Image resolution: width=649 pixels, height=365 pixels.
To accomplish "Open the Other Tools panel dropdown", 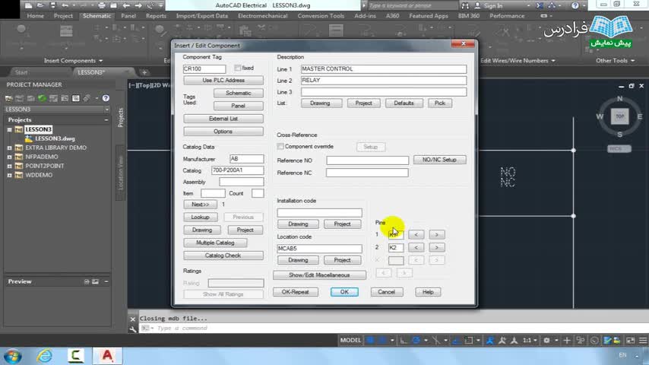I will [x=615, y=61].
